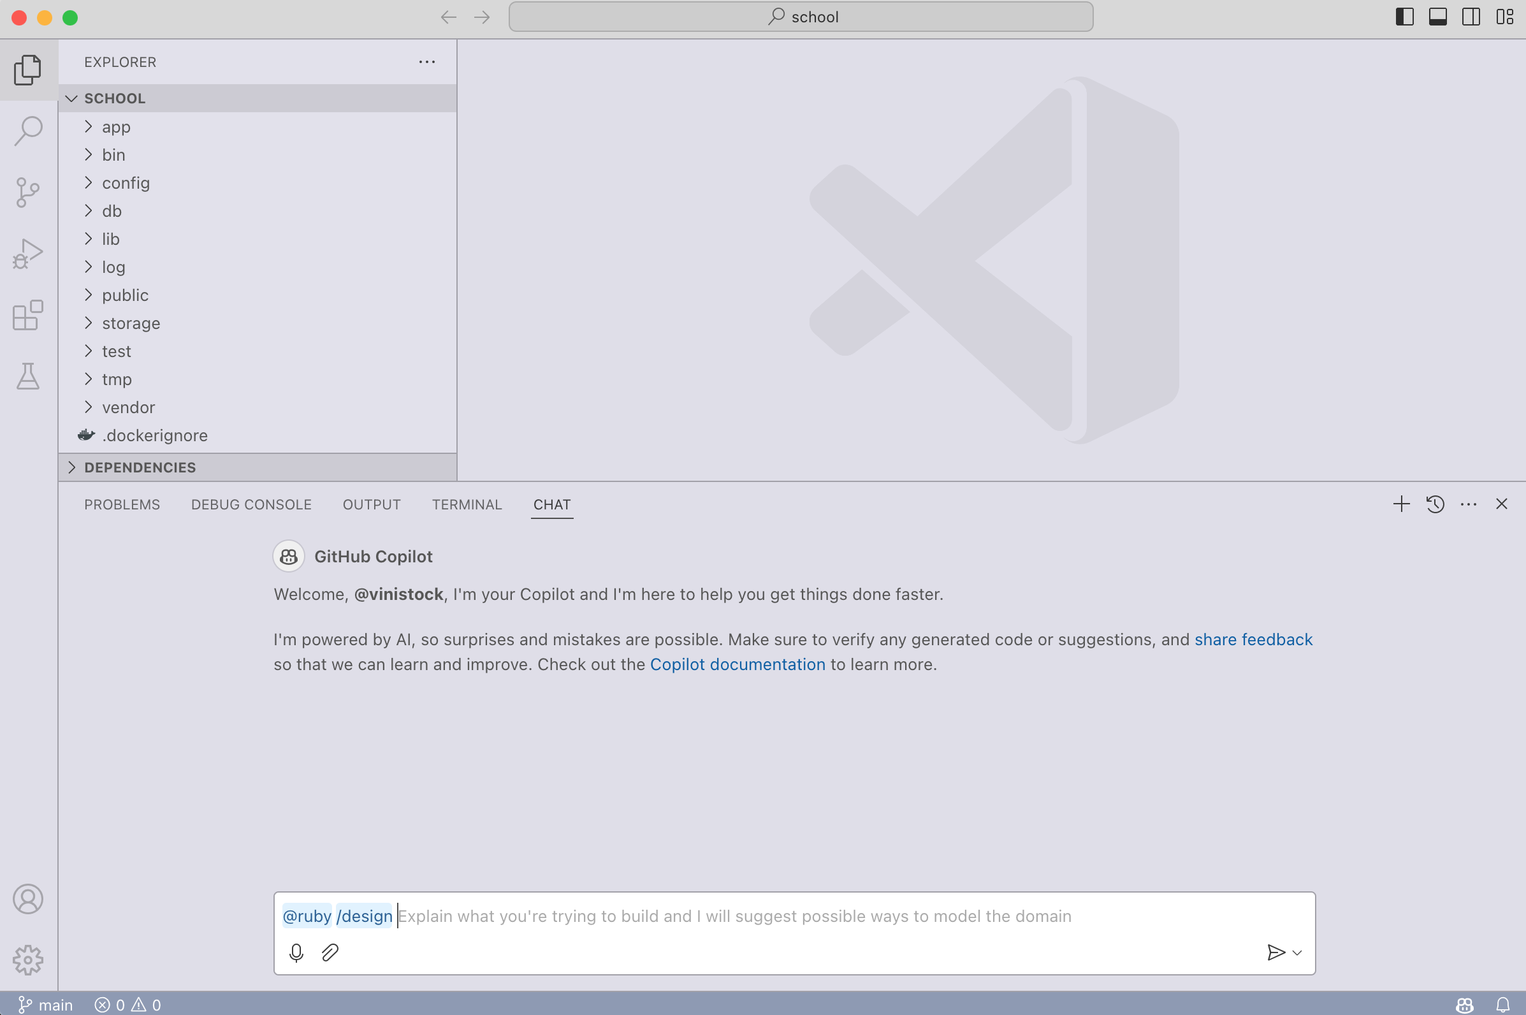Toggle the primary sidebar layout
This screenshot has width=1526, height=1015.
pos(1404,16)
